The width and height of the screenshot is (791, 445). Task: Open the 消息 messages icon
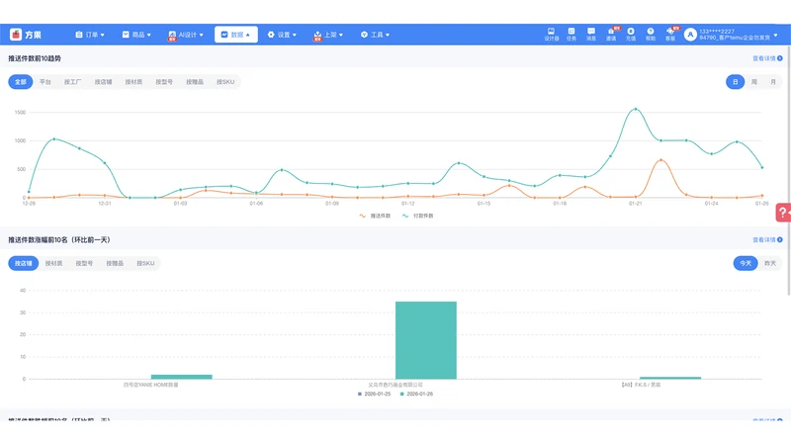click(x=591, y=35)
